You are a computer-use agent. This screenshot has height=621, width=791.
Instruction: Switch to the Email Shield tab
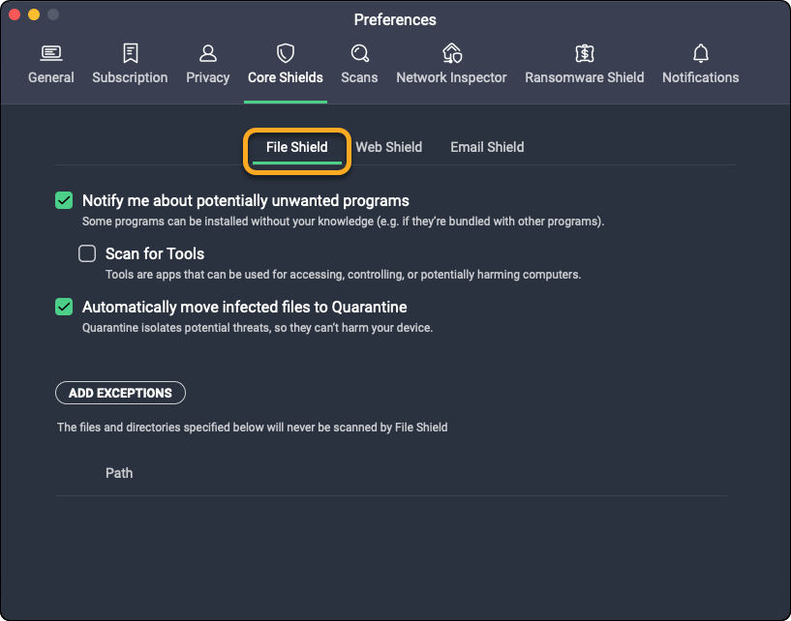(x=487, y=147)
